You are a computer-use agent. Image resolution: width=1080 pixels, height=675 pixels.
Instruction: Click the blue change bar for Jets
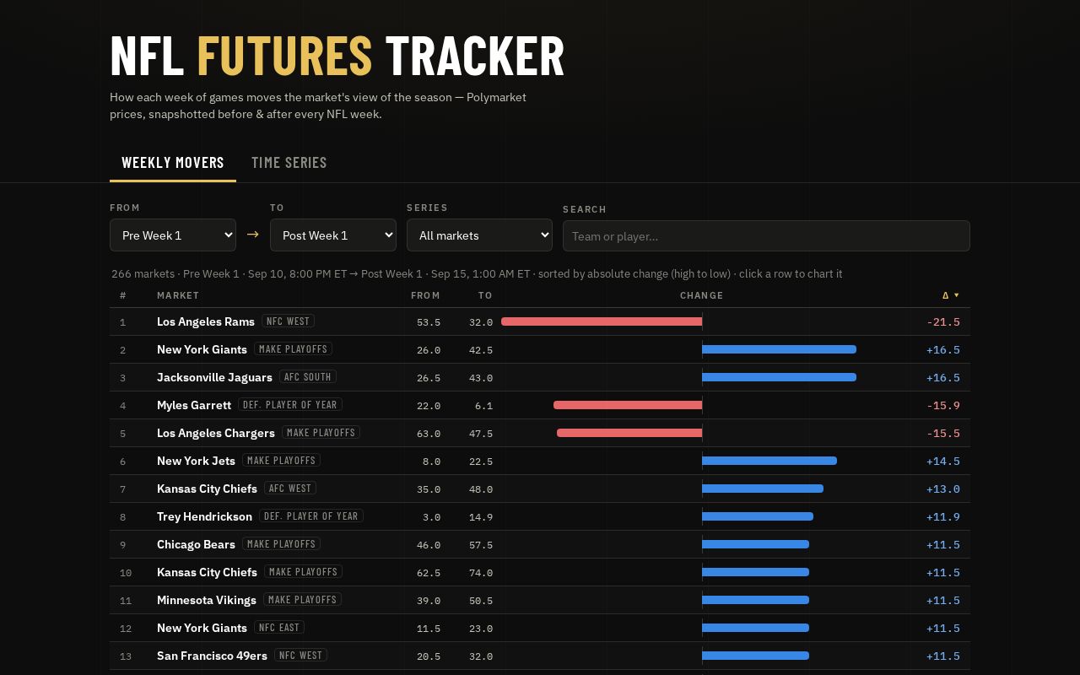(x=769, y=461)
